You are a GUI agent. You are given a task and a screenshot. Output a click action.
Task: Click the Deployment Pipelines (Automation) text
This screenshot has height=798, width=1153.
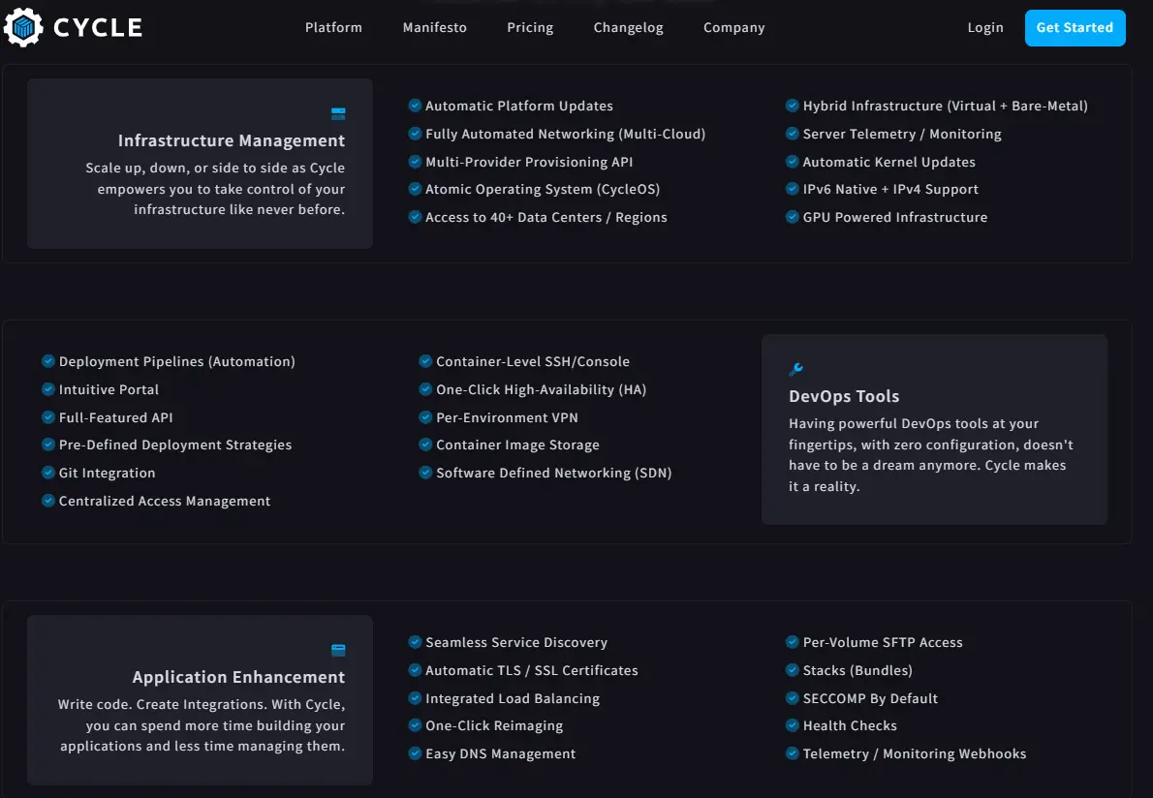(x=176, y=361)
